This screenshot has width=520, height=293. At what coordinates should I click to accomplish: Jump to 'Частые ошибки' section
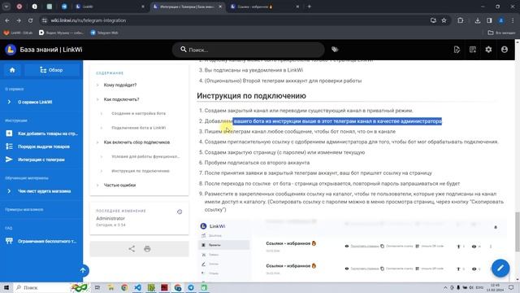pos(119,185)
